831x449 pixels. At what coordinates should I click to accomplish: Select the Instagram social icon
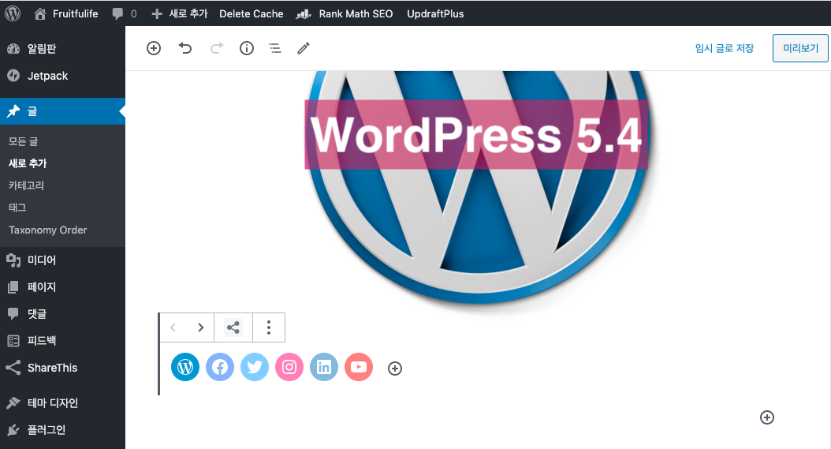[289, 367]
